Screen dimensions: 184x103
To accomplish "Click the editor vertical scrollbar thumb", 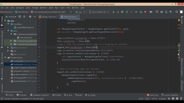I will pyautogui.click(x=179, y=52).
